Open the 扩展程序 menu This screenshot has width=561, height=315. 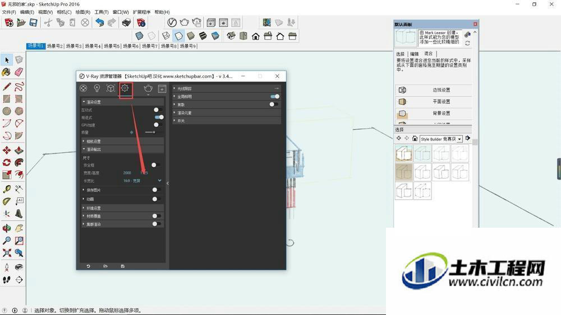pyautogui.click(x=142, y=12)
